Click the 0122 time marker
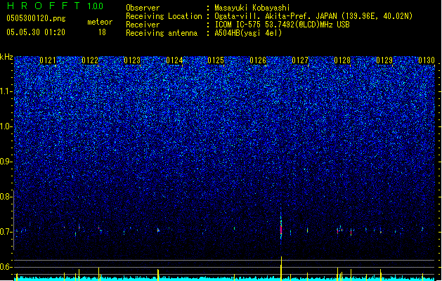The width and height of the screenshot is (442, 281). tap(90, 60)
